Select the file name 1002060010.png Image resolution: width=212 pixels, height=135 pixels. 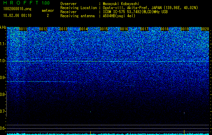click(18, 9)
